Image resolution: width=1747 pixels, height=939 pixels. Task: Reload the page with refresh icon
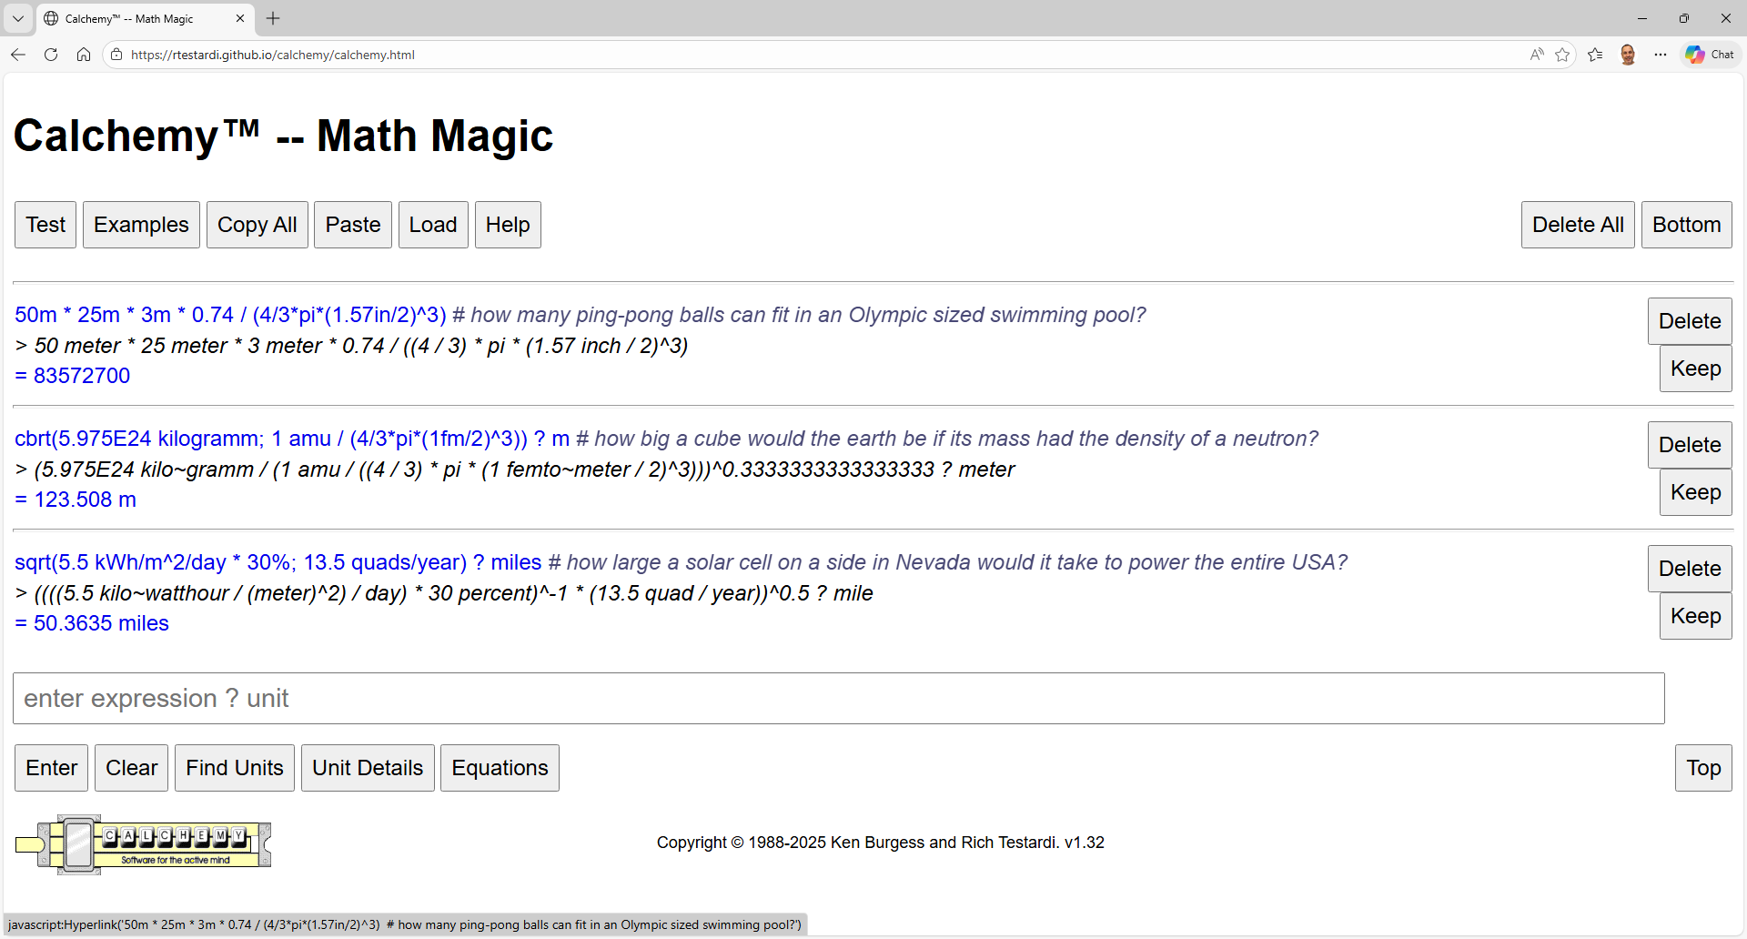[x=51, y=55]
